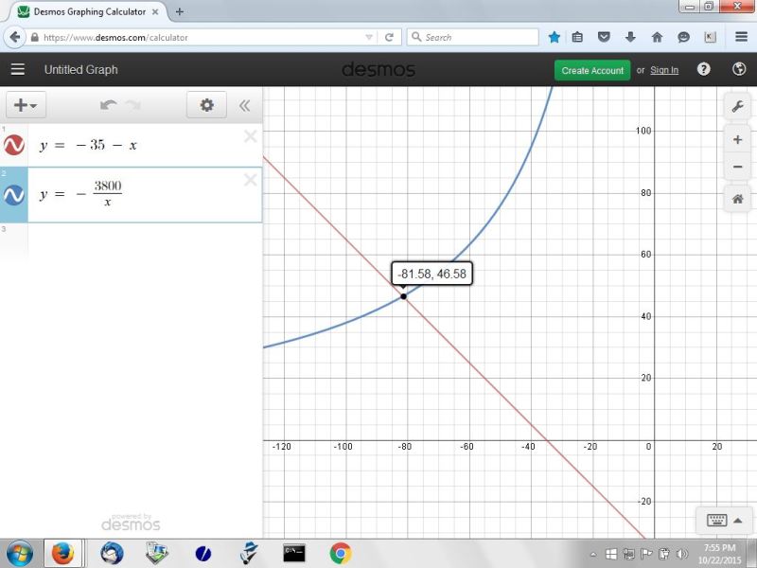Click the Firefox search box

click(x=473, y=37)
